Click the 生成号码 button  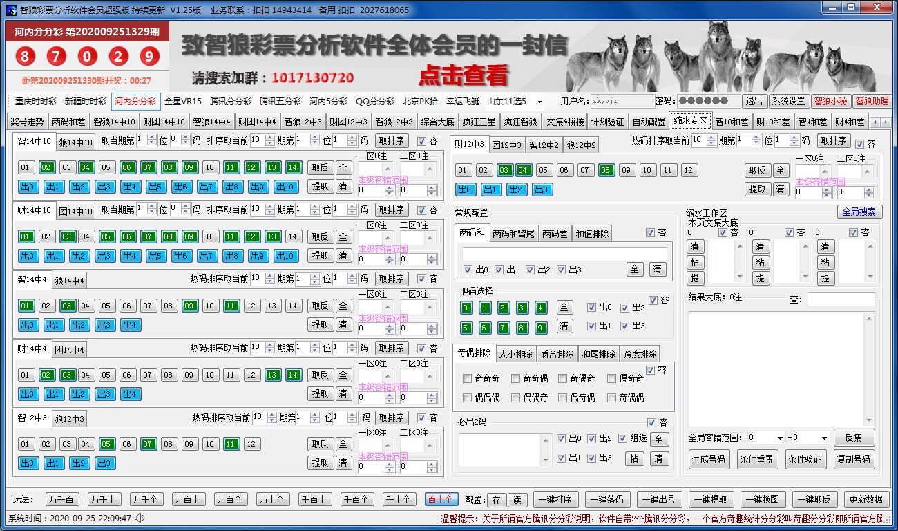point(708,459)
